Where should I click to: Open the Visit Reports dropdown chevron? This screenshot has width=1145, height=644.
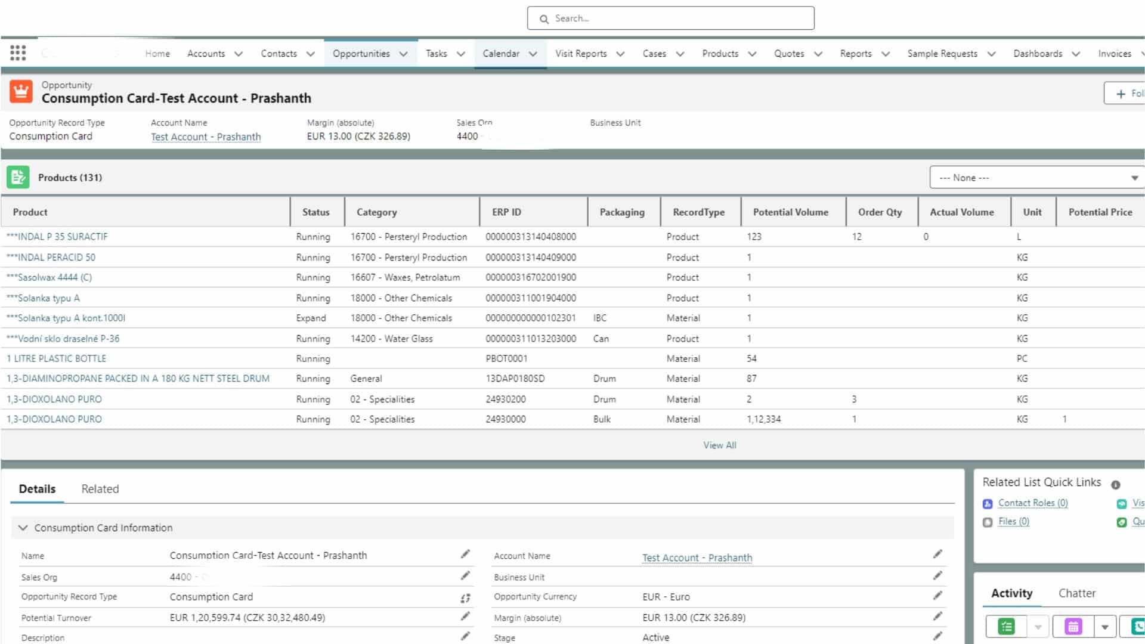click(620, 54)
